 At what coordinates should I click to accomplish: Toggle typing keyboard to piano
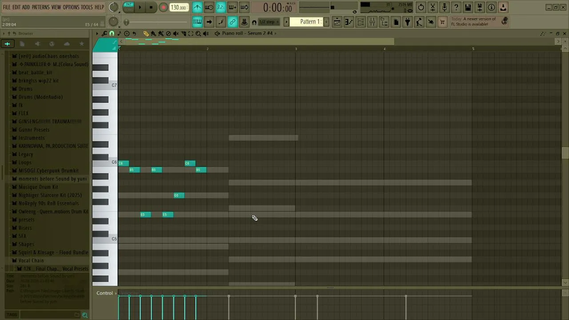click(197, 22)
